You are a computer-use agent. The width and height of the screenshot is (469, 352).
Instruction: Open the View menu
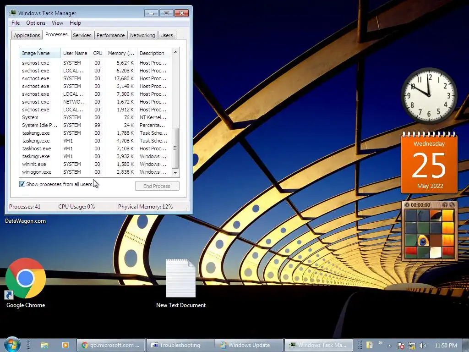[x=57, y=23]
